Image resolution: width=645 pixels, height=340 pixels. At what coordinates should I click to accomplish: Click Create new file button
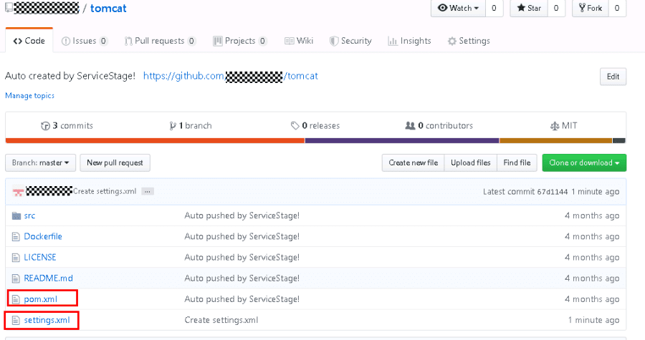(413, 162)
